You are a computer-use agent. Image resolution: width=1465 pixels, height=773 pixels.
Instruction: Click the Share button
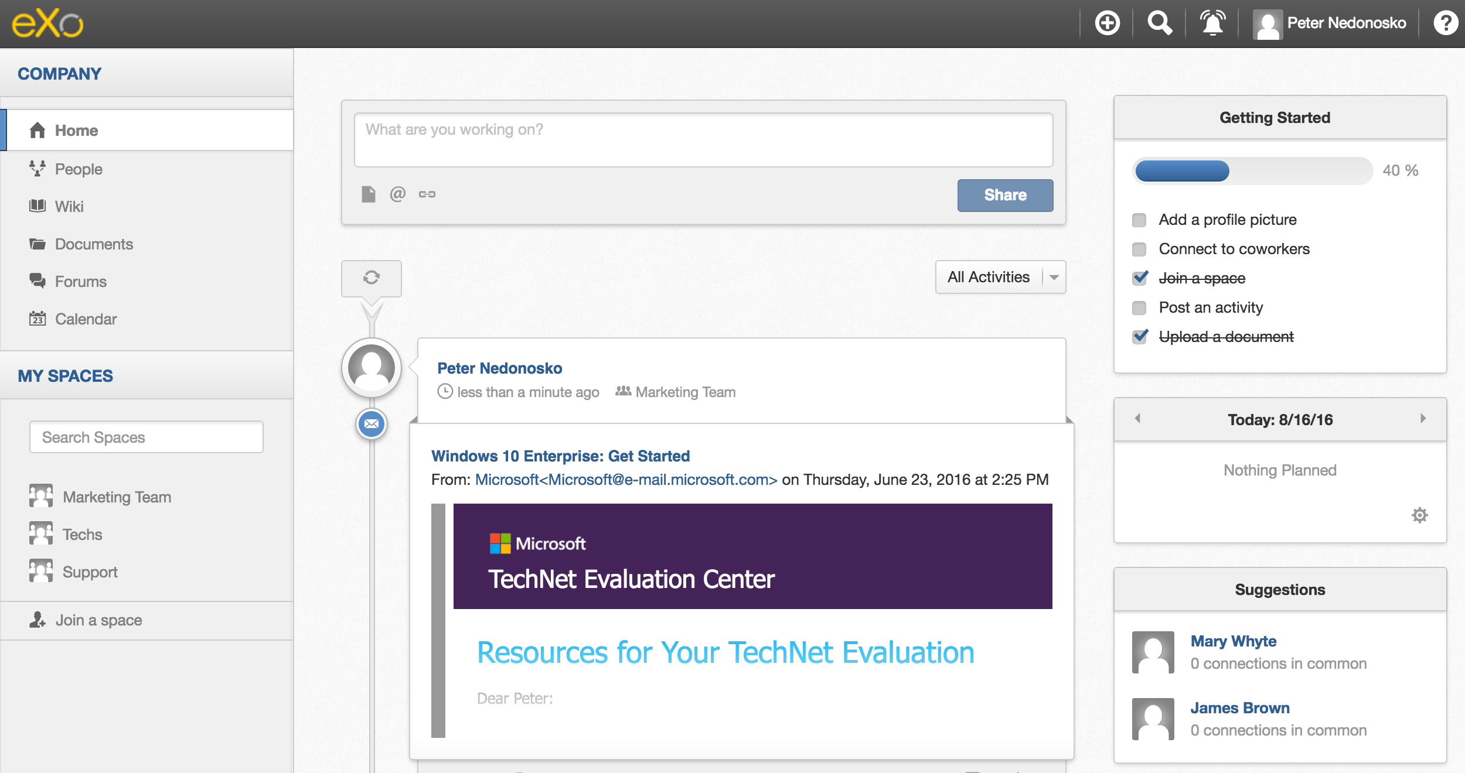[1005, 195]
